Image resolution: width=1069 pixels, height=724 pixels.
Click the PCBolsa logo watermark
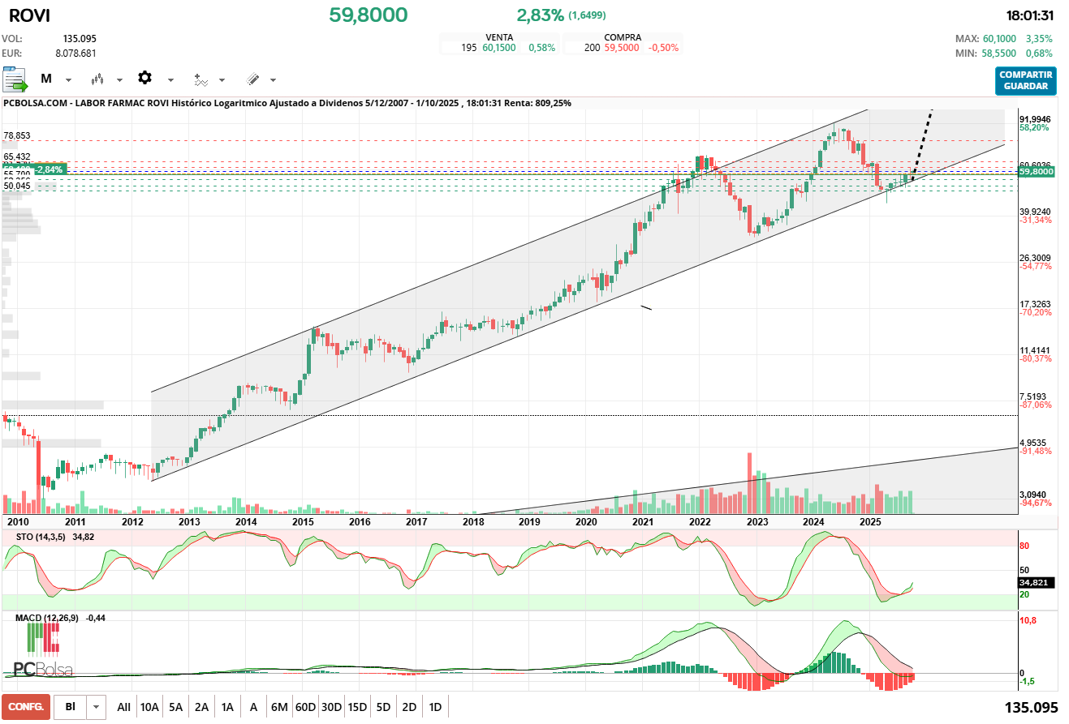[x=42, y=655]
